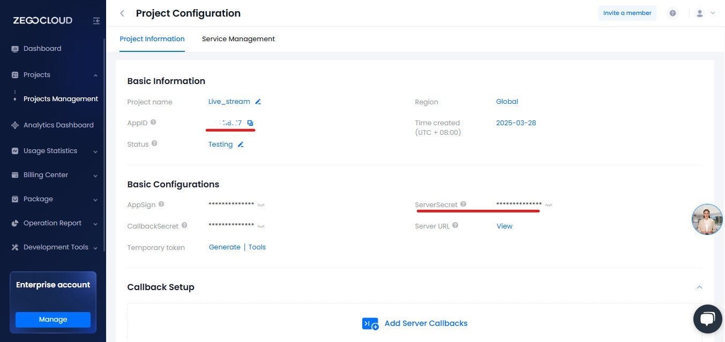Open Analytics Dashboard menu item

pyautogui.click(x=58, y=125)
